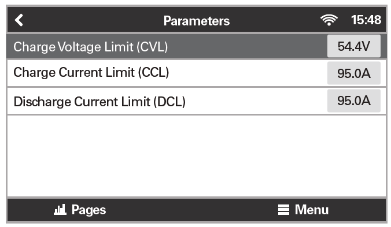
Task: Select the Charge Current Limit (CCL) row
Action: 197,73
